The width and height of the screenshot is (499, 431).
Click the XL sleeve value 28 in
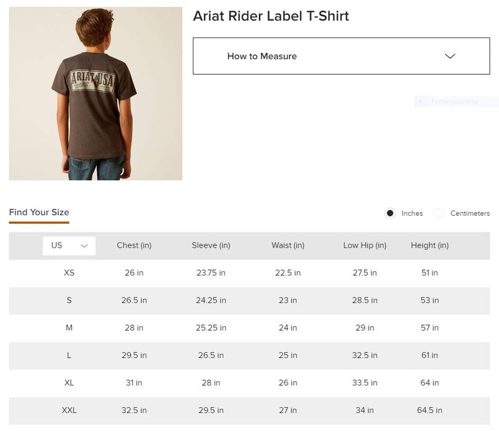210,382
